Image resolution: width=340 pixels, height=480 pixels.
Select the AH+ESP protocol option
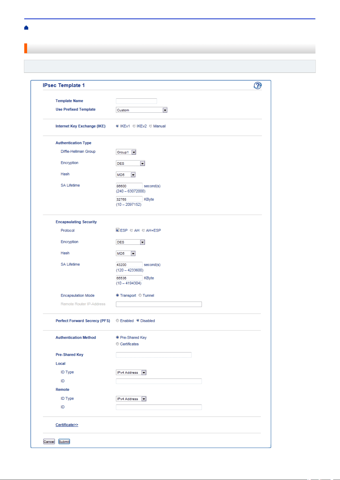tap(151, 230)
